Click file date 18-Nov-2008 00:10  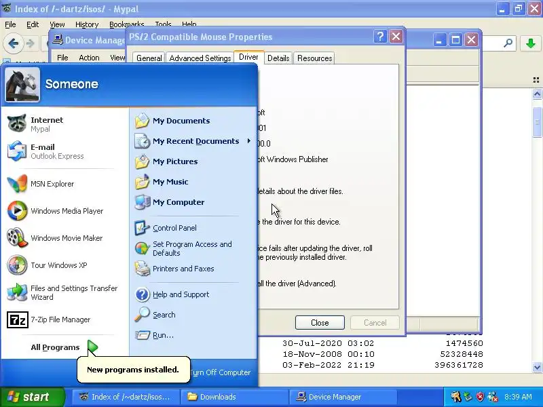tap(328, 354)
